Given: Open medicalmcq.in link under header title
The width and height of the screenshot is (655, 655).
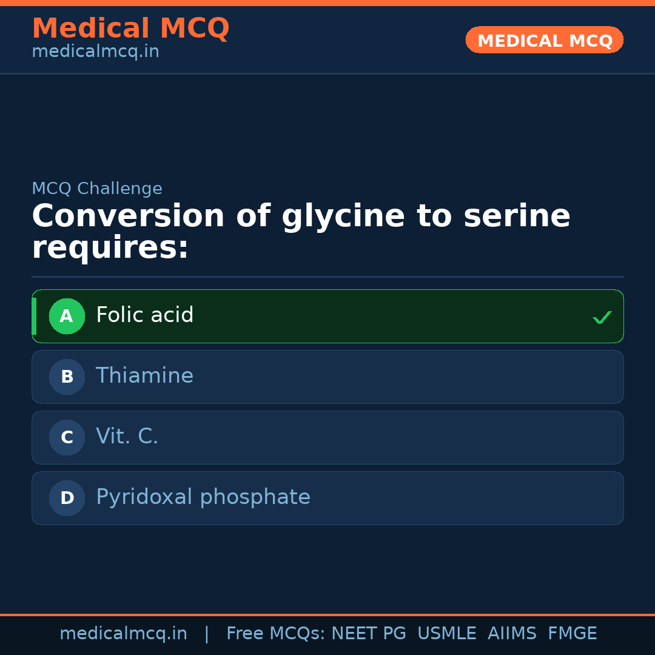Looking at the screenshot, I should tap(95, 52).
